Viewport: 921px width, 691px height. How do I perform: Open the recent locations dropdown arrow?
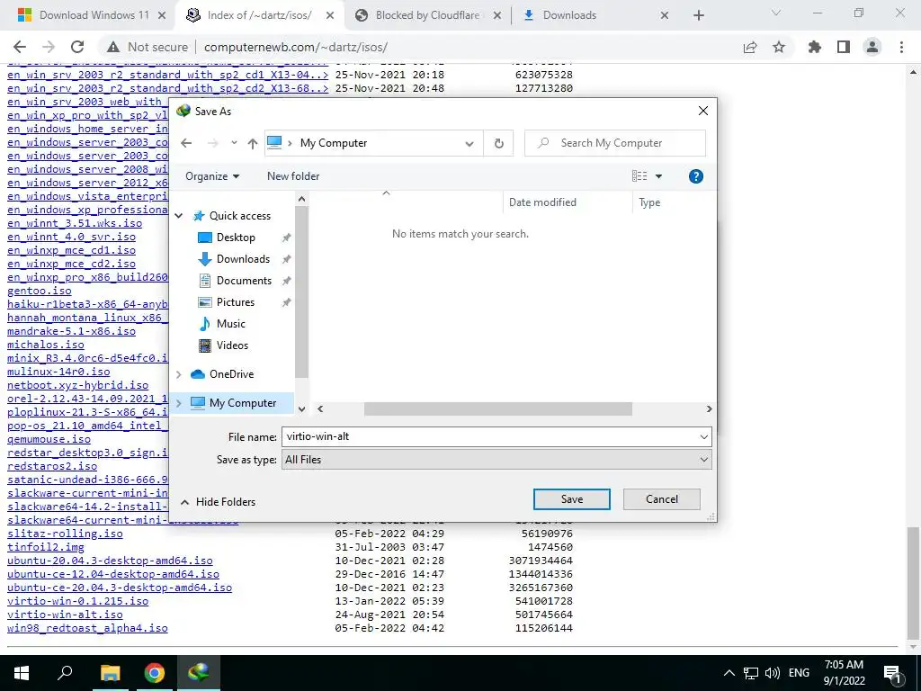(x=234, y=143)
